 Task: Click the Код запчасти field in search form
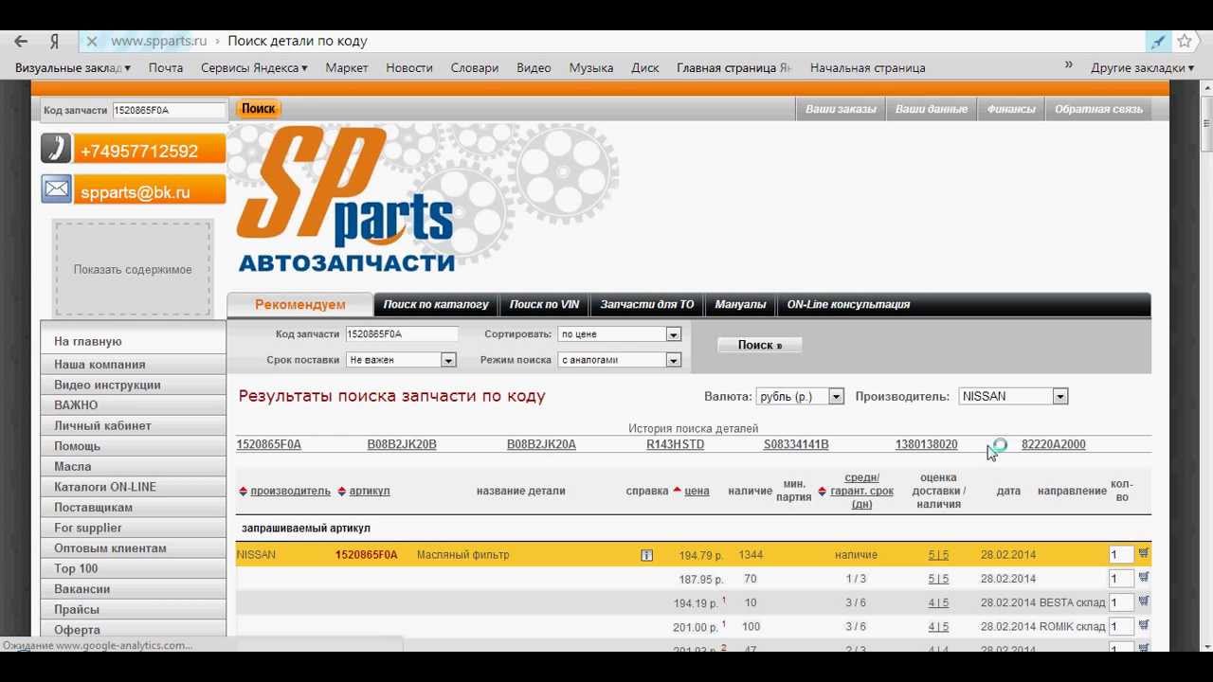(402, 334)
